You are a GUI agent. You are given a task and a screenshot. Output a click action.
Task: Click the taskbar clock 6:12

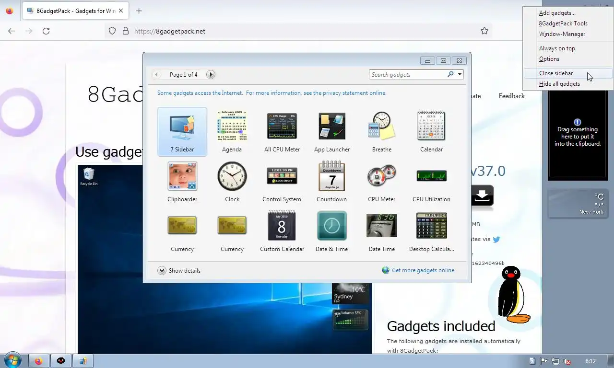pos(590,361)
